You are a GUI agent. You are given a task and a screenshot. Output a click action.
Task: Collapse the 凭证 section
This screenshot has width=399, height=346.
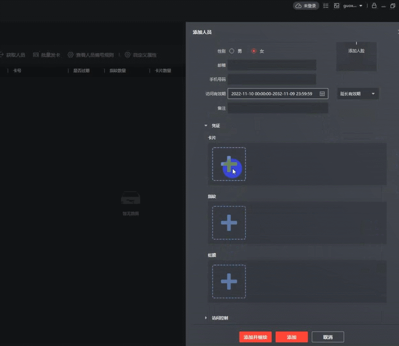click(206, 126)
